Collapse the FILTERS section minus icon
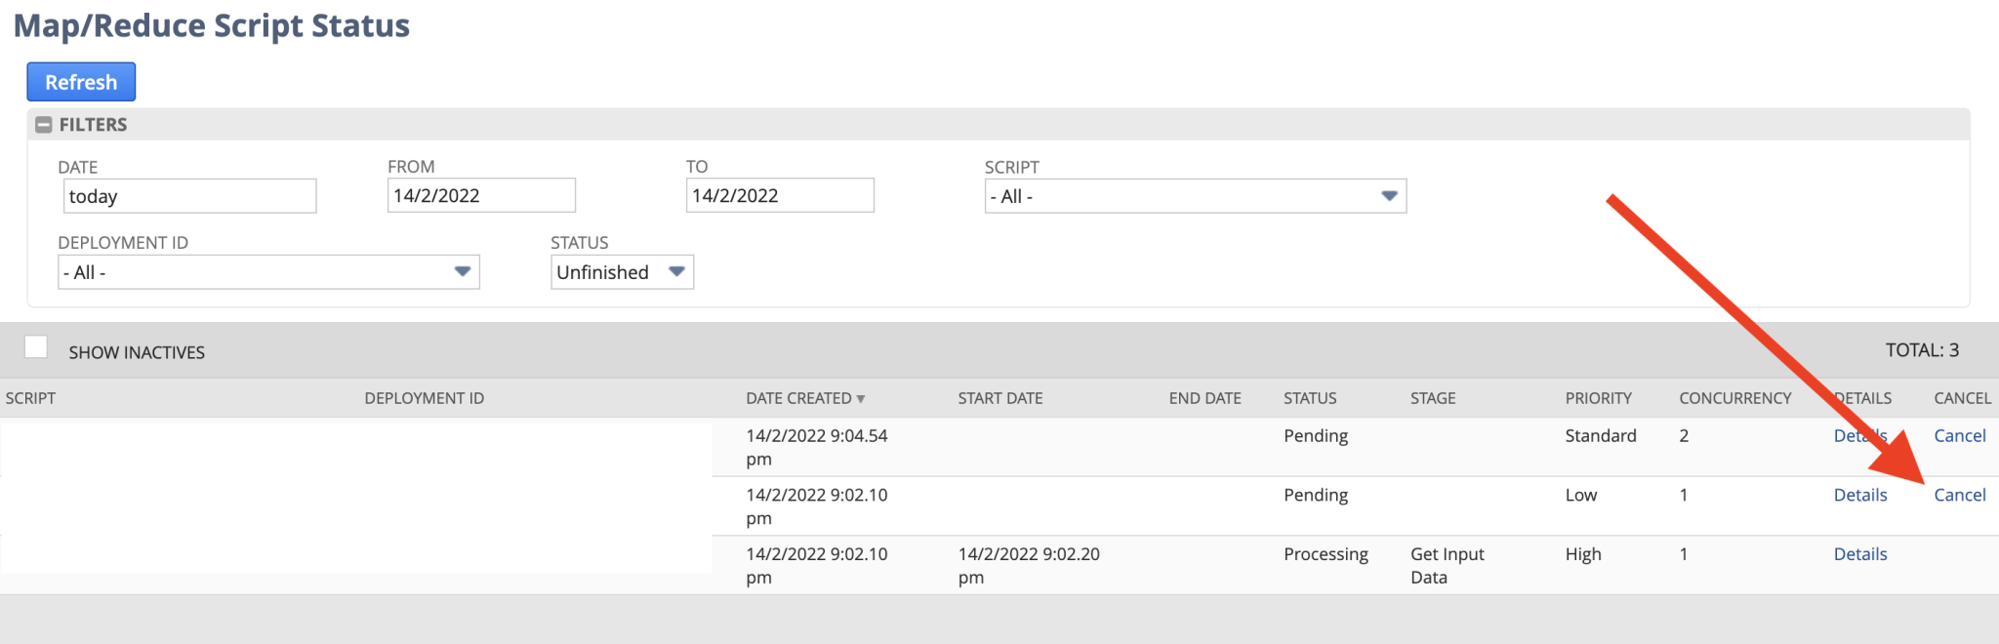Image resolution: width=1999 pixels, height=644 pixels. coord(43,125)
